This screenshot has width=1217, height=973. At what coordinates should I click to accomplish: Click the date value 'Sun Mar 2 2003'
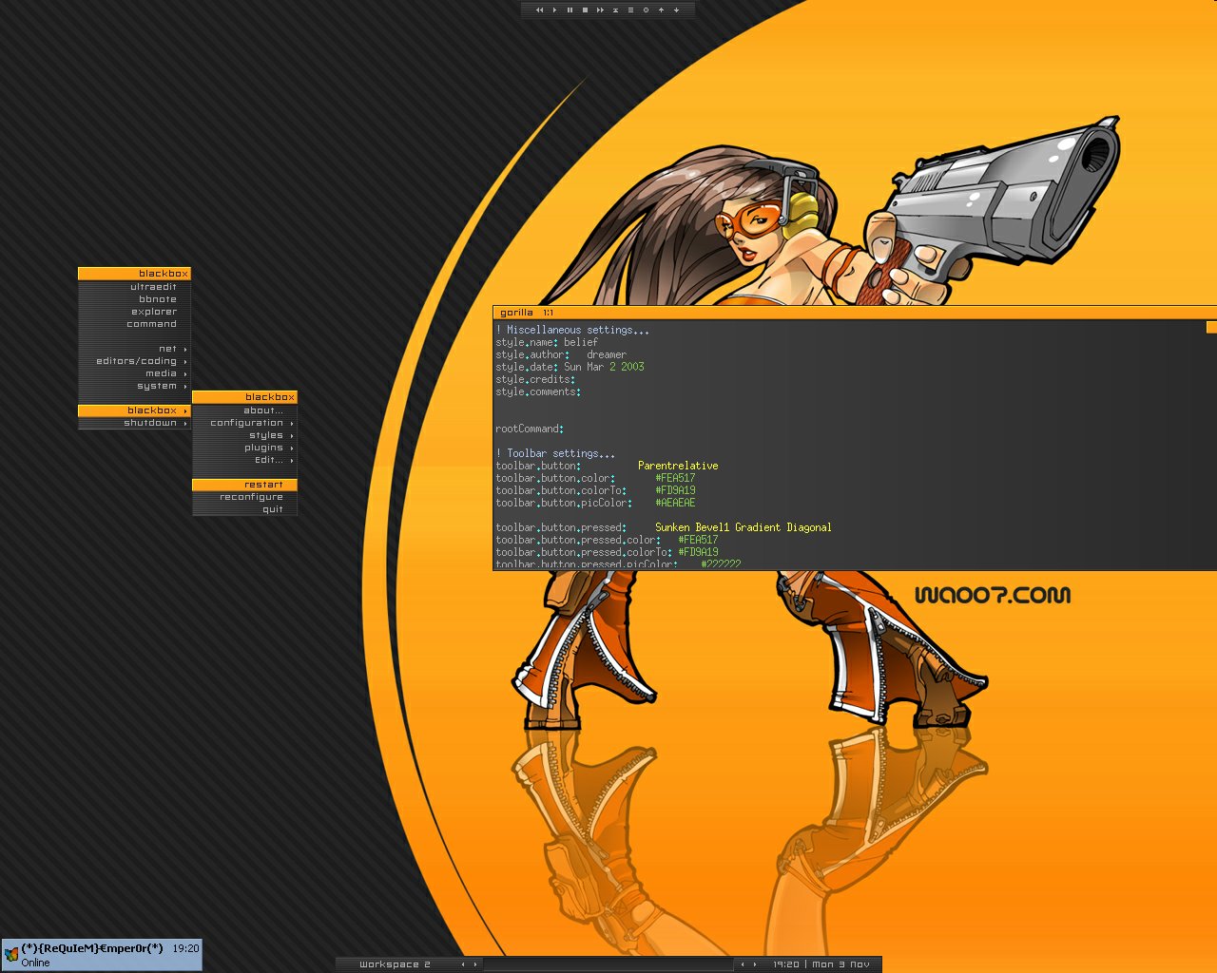pos(604,367)
